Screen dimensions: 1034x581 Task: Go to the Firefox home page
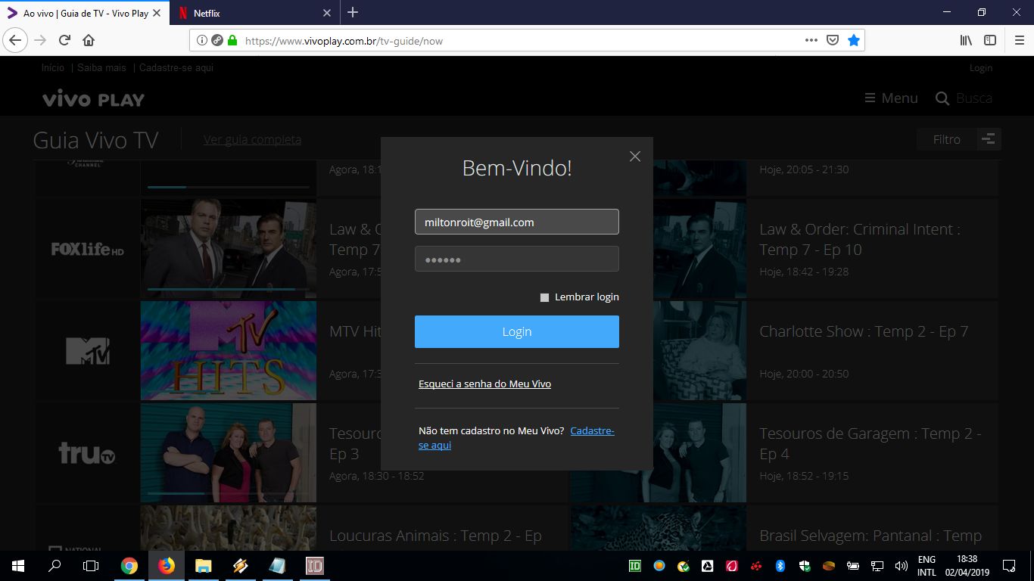coord(89,40)
